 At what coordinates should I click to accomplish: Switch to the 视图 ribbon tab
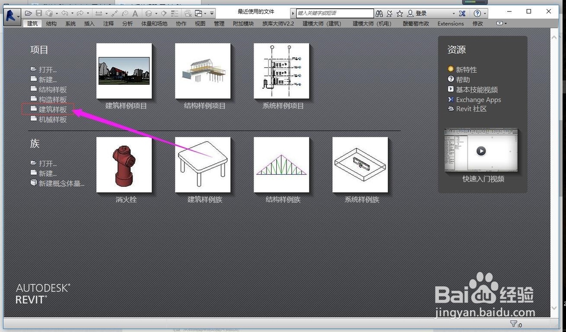coord(200,23)
